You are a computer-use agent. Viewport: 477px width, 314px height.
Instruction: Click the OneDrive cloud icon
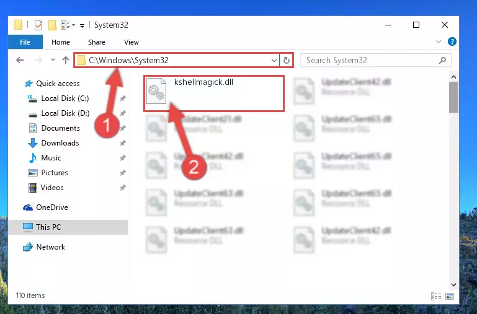[x=28, y=207]
